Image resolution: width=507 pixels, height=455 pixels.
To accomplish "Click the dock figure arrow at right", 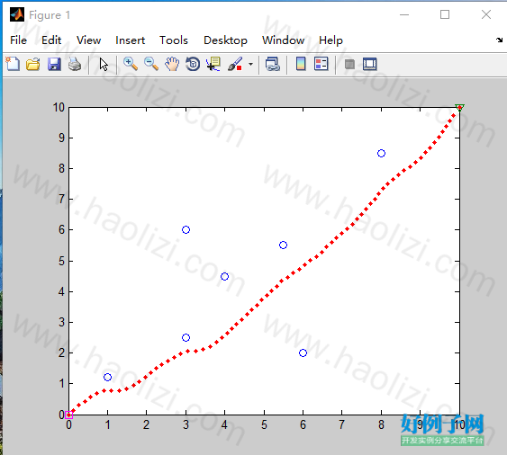I will pyautogui.click(x=499, y=40).
